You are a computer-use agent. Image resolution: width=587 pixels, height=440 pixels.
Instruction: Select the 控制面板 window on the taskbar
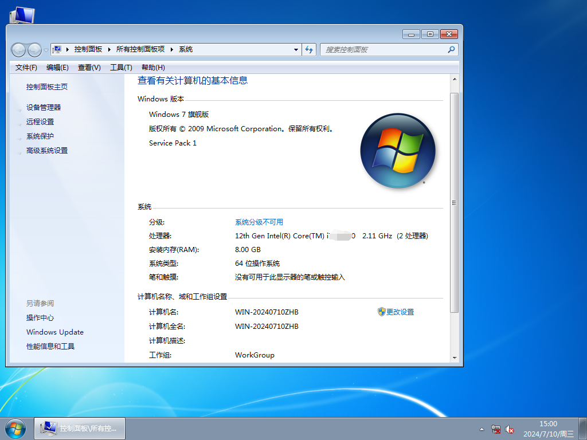(79, 428)
